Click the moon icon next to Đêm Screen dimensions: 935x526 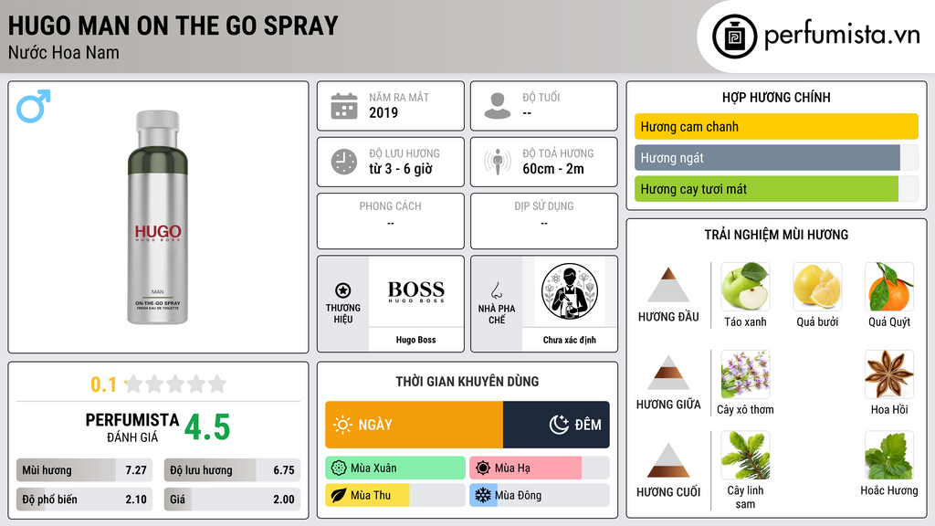coord(559,425)
